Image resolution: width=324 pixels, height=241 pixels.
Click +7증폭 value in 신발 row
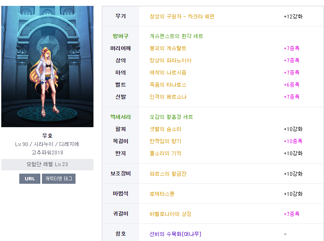coord(292,97)
